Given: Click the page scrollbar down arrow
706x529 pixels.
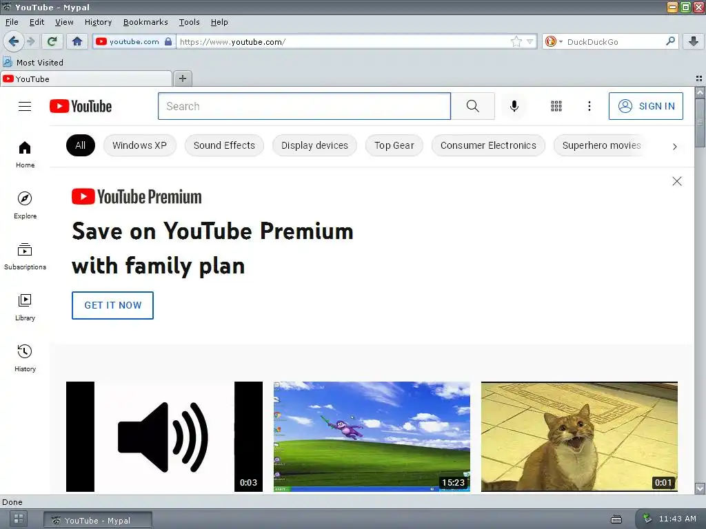Looking at the screenshot, I should pyautogui.click(x=700, y=488).
